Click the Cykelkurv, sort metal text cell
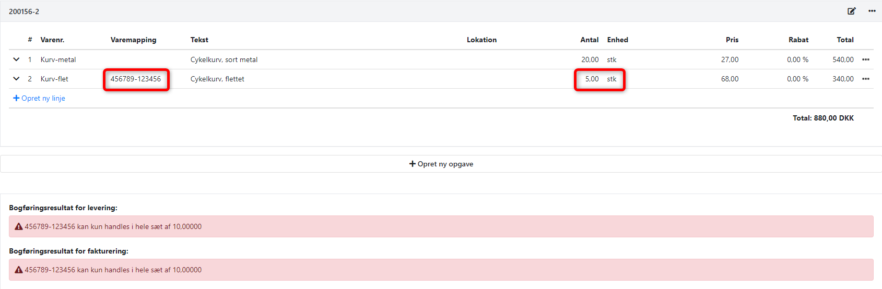Image resolution: width=882 pixels, height=289 pixels. tap(224, 59)
